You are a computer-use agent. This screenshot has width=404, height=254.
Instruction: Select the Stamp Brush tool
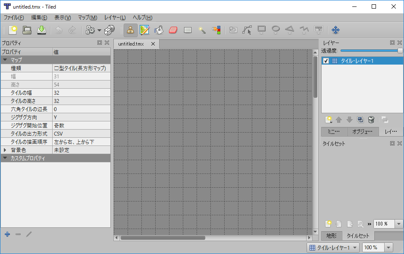pyautogui.click(x=130, y=30)
